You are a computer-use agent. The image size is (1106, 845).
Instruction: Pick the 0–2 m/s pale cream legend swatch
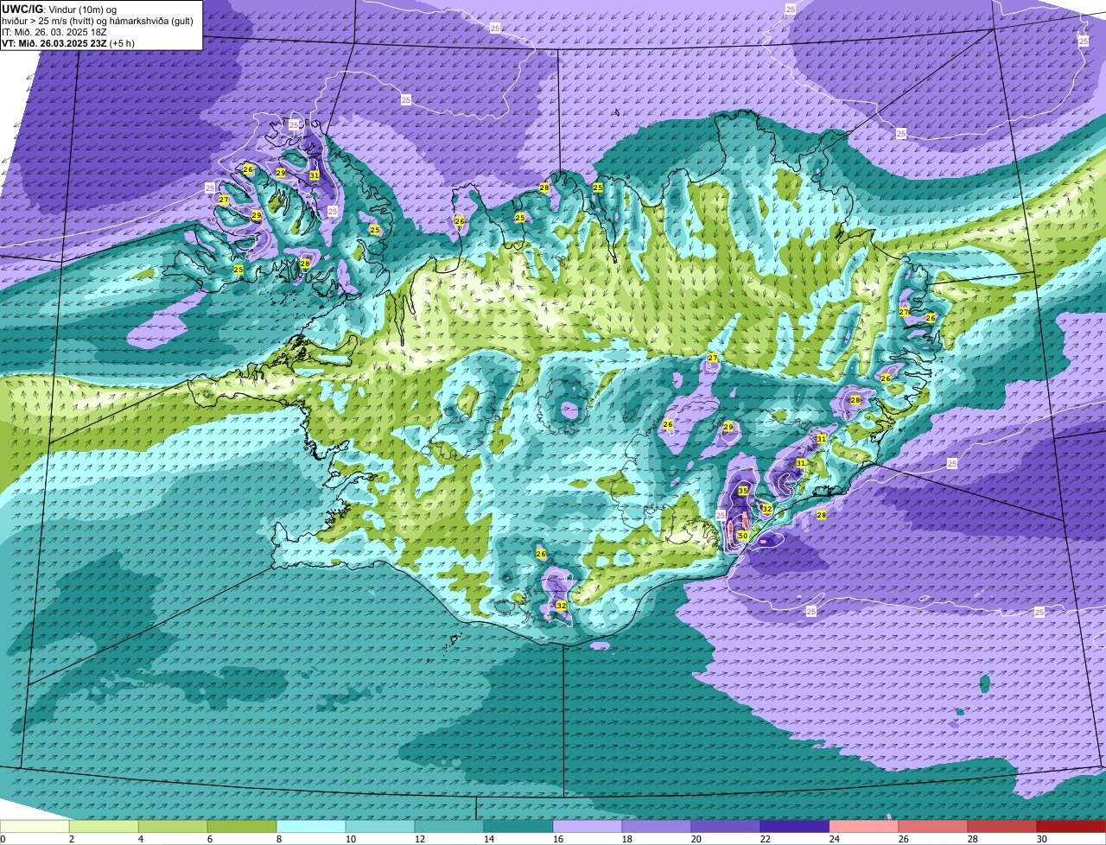[35, 826]
